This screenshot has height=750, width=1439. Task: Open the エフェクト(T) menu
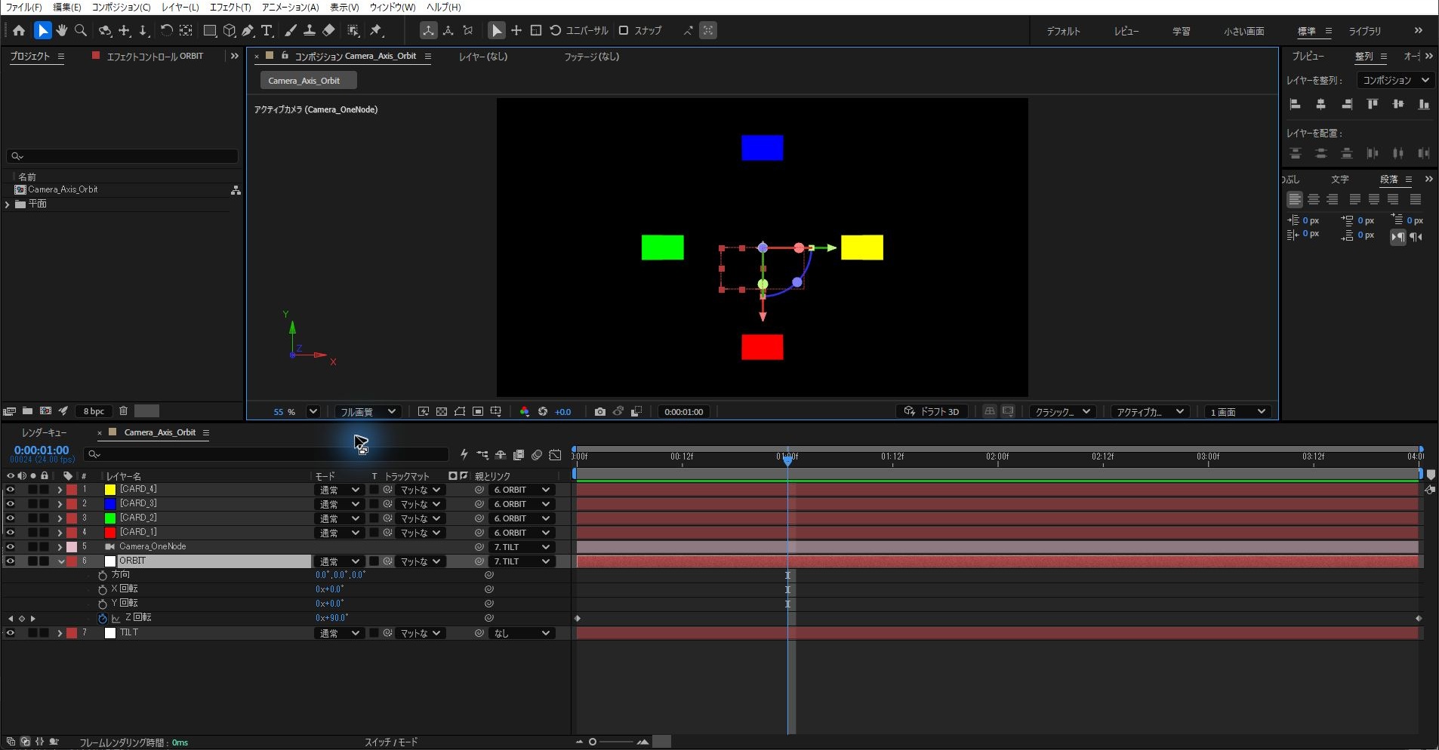230,7
